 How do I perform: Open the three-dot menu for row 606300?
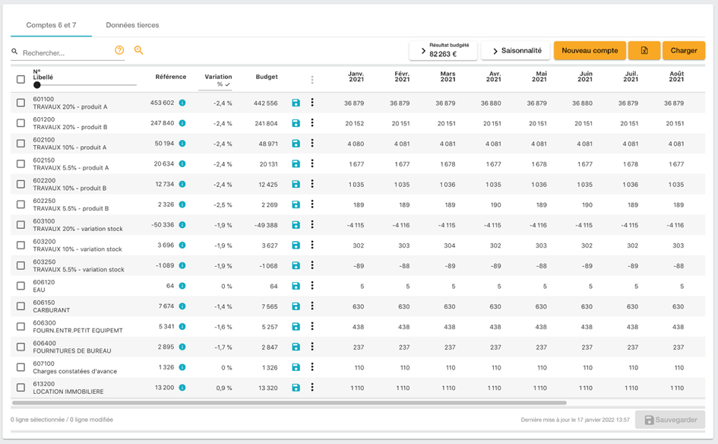(x=312, y=326)
